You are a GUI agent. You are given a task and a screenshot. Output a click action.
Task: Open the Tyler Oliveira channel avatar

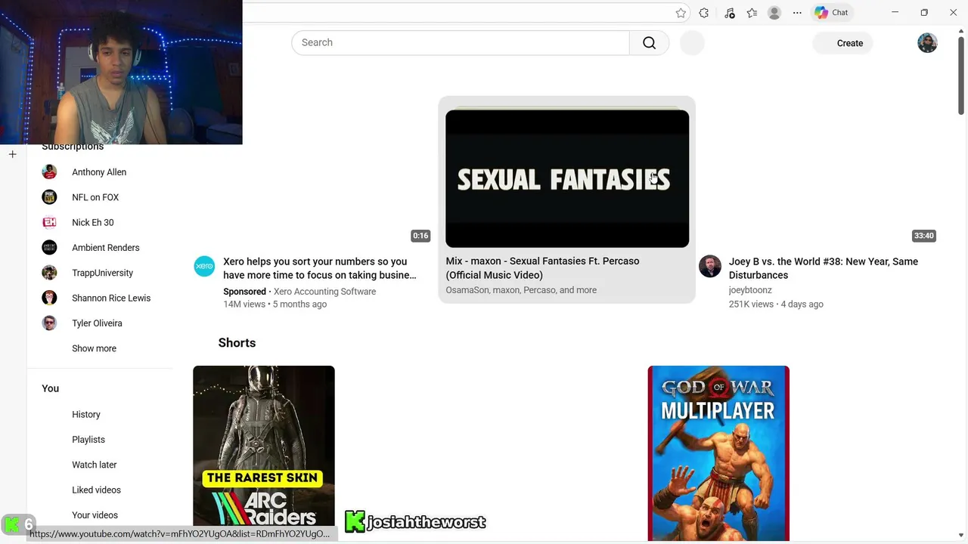49,323
